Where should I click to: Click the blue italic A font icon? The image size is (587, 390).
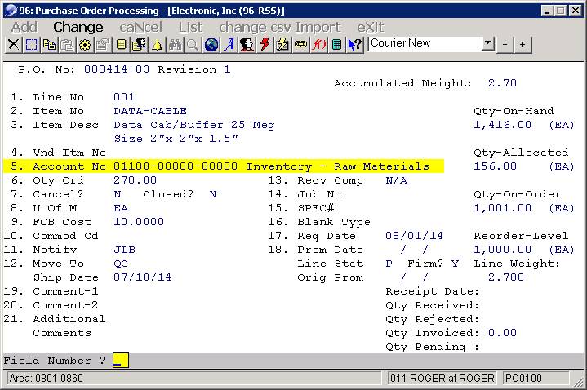coord(229,44)
